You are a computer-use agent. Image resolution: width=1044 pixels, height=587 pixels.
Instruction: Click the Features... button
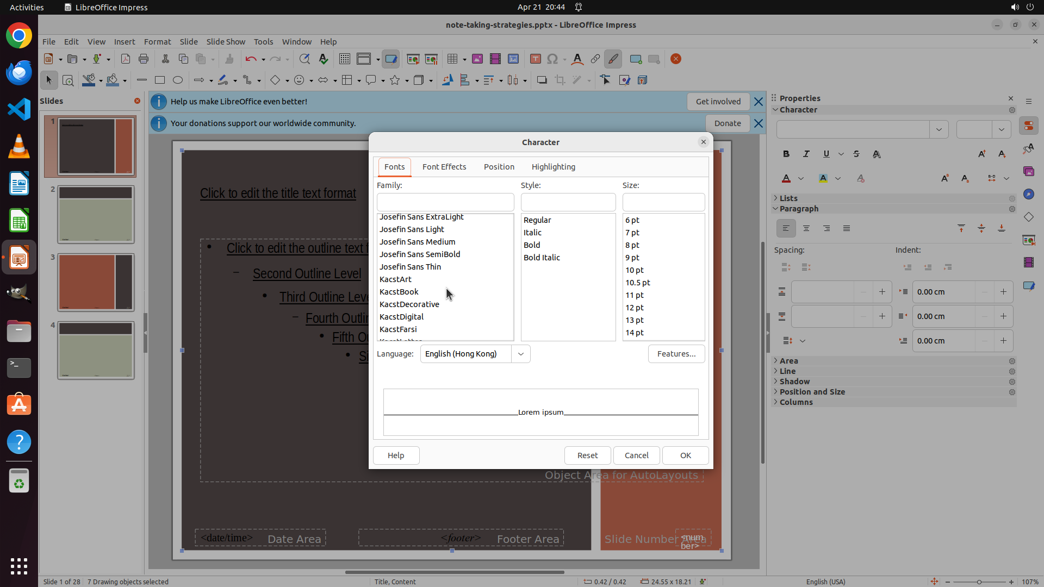coord(676,354)
